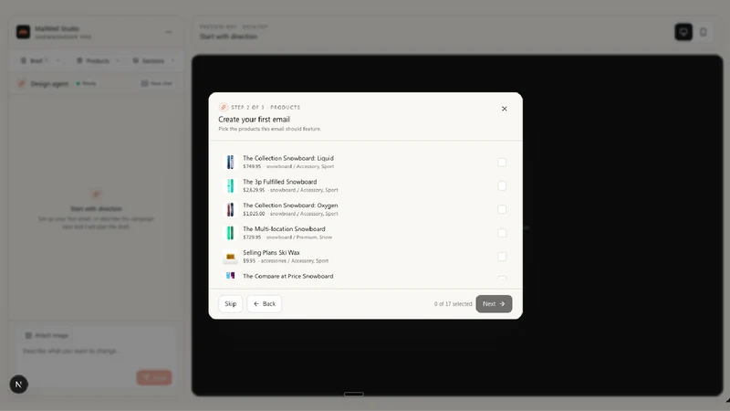
Task: Click Attach image in chat box
Action: coord(47,335)
